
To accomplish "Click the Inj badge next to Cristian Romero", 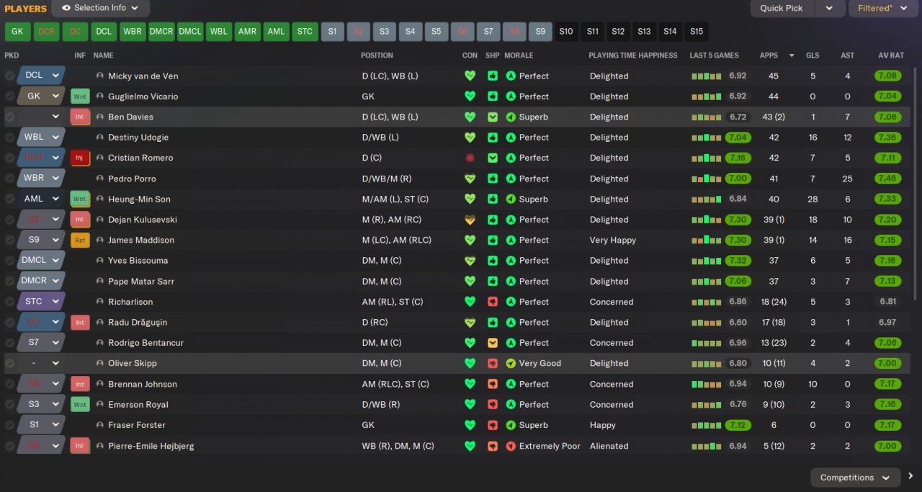I will click(x=80, y=158).
